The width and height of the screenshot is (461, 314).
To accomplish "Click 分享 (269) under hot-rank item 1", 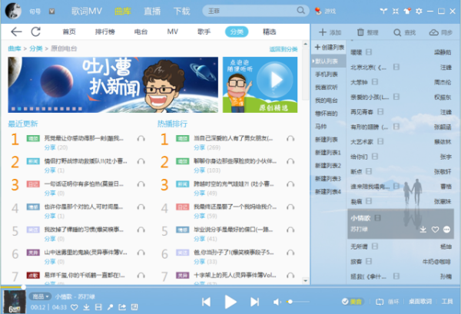I will pos(207,147).
